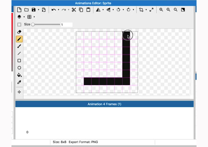Image resolution: width=208 pixels, height=147 pixels.
Task: Cut selection with scissors icon
Action: pos(74,10)
